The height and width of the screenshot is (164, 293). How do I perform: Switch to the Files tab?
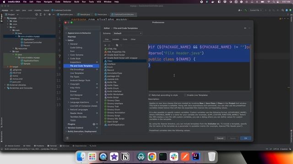107,40
